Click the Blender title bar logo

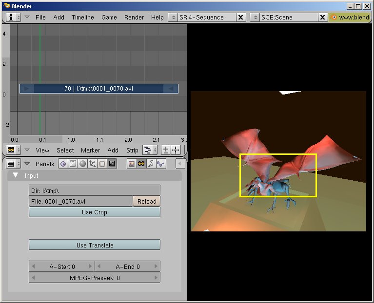coord(7,6)
